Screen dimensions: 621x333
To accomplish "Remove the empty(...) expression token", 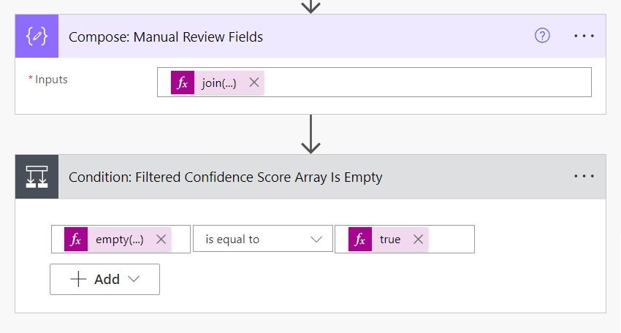I will click(161, 239).
